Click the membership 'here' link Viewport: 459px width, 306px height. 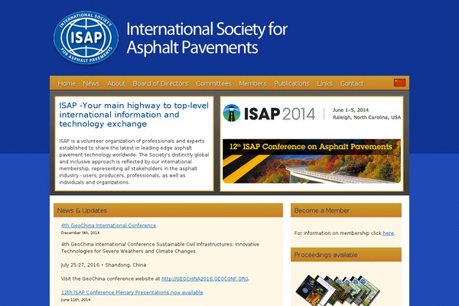[x=388, y=233]
